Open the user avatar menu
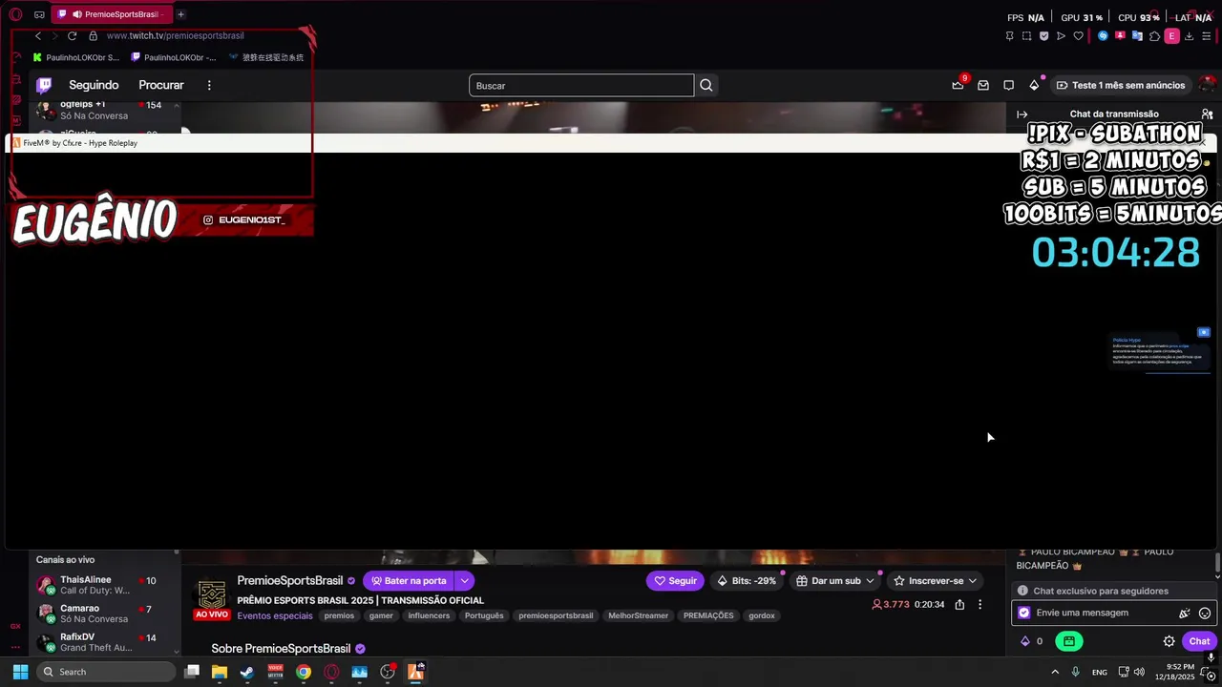 (1207, 85)
